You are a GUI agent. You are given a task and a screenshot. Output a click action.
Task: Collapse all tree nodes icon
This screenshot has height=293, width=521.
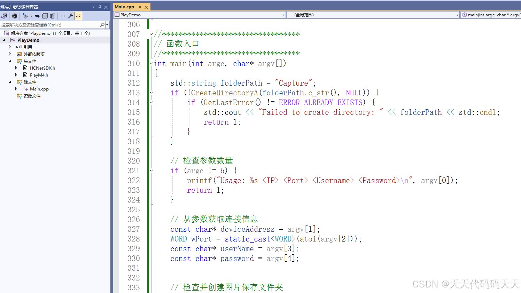click(45, 16)
